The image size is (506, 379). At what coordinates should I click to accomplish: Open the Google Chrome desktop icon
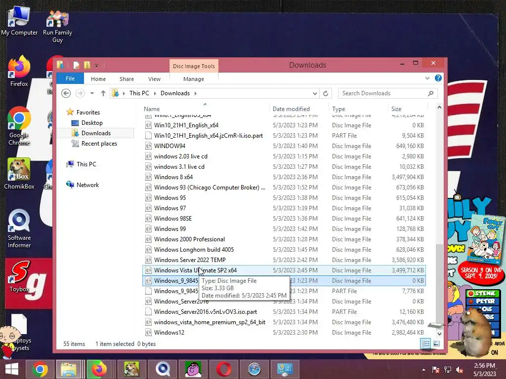pos(19,126)
